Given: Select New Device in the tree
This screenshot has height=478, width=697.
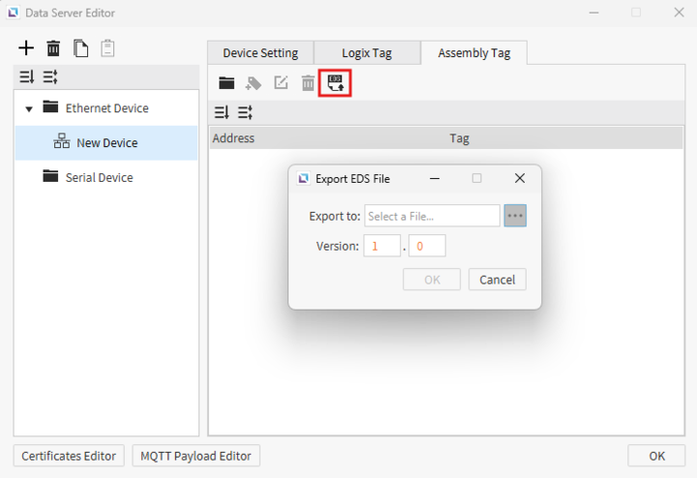Looking at the screenshot, I should point(106,142).
